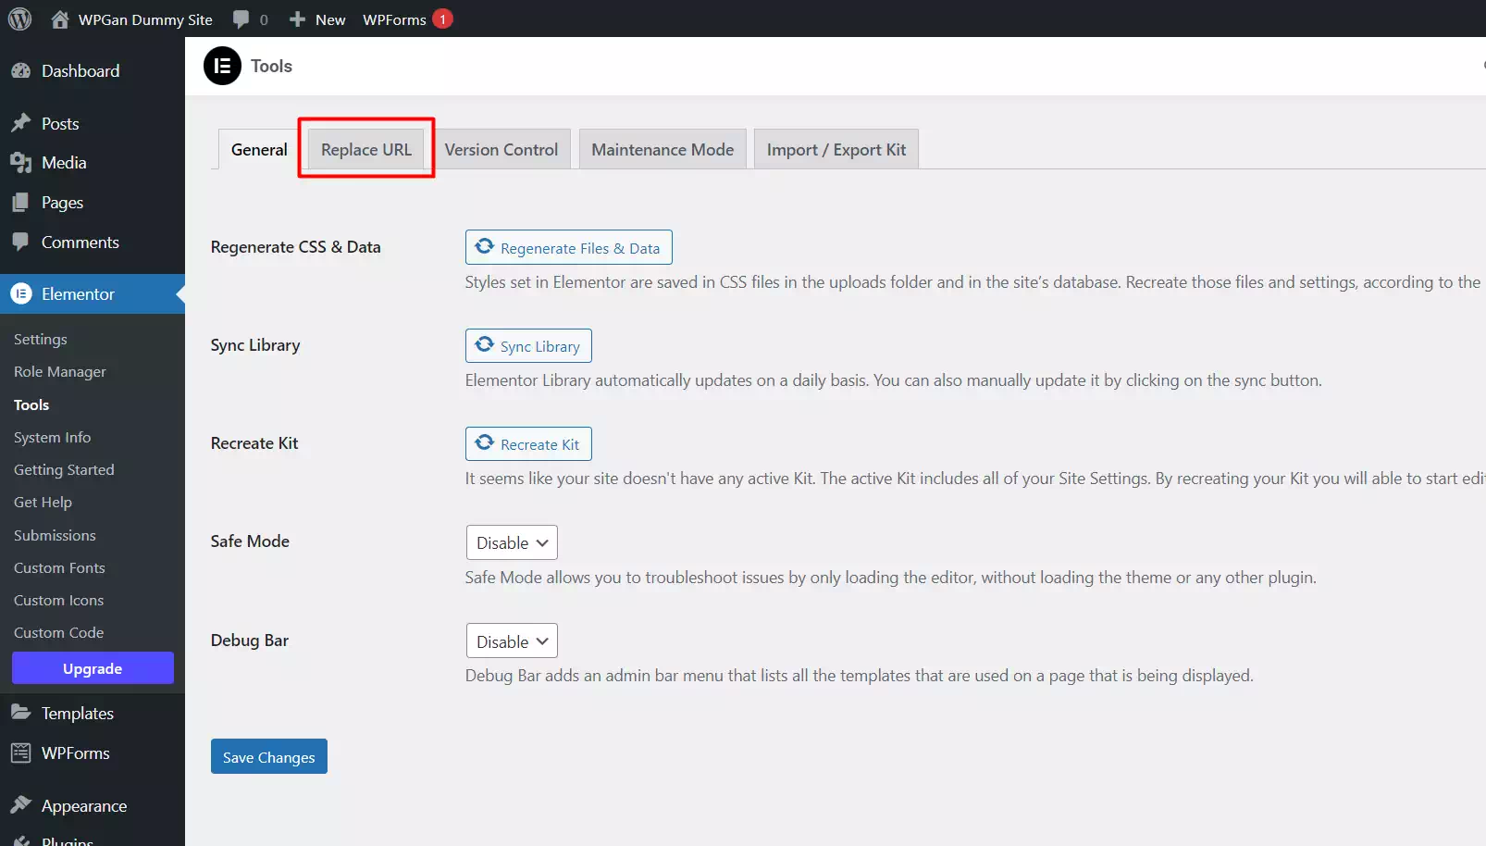Click the plus icon next to New
1486x846 pixels.
[x=297, y=19]
